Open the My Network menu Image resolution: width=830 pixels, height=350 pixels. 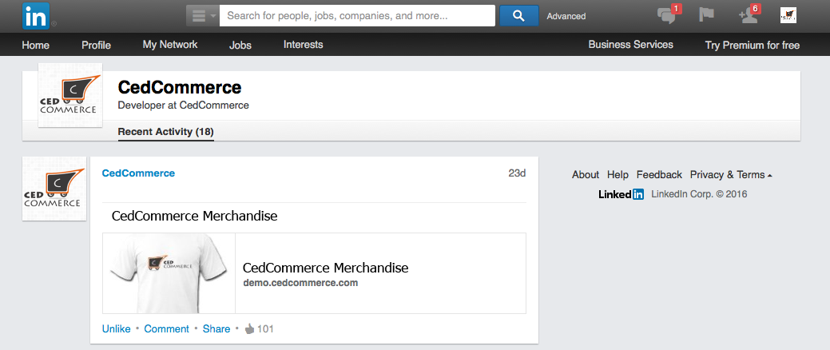[170, 45]
